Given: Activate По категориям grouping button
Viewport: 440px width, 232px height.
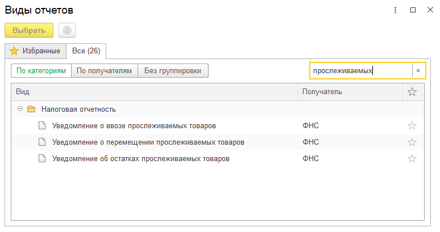Looking at the screenshot, I should pos(41,70).
